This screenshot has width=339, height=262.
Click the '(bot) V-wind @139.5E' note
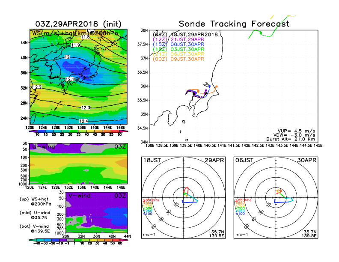tap(35, 229)
